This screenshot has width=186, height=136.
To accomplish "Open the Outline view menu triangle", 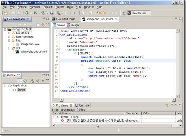I will click(48, 80).
